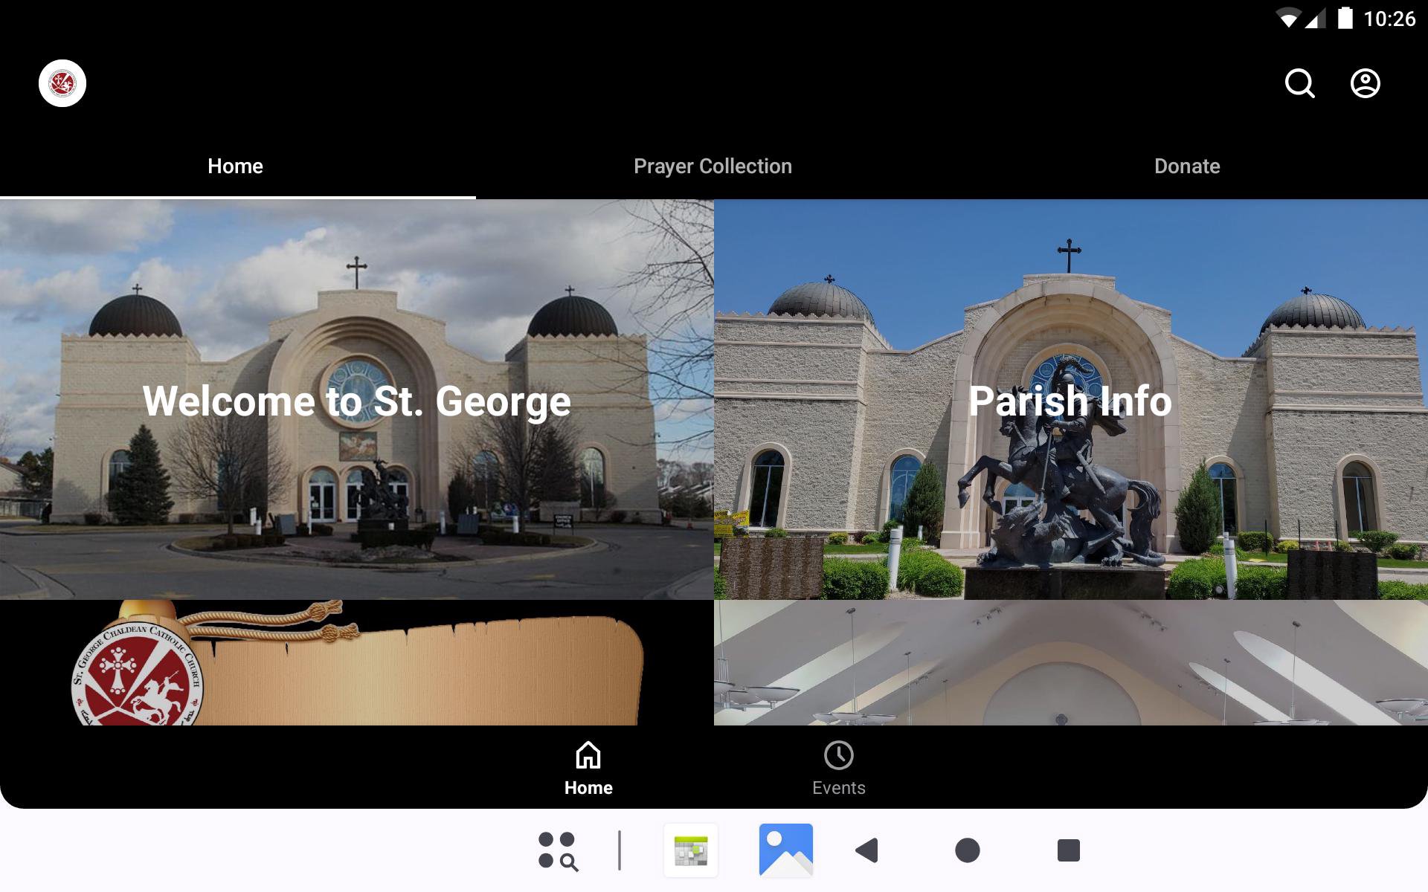
Task: Open the app drawer search icon
Action: pos(558,850)
